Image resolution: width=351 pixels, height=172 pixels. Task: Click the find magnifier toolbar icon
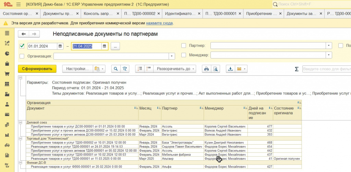click(x=116, y=69)
